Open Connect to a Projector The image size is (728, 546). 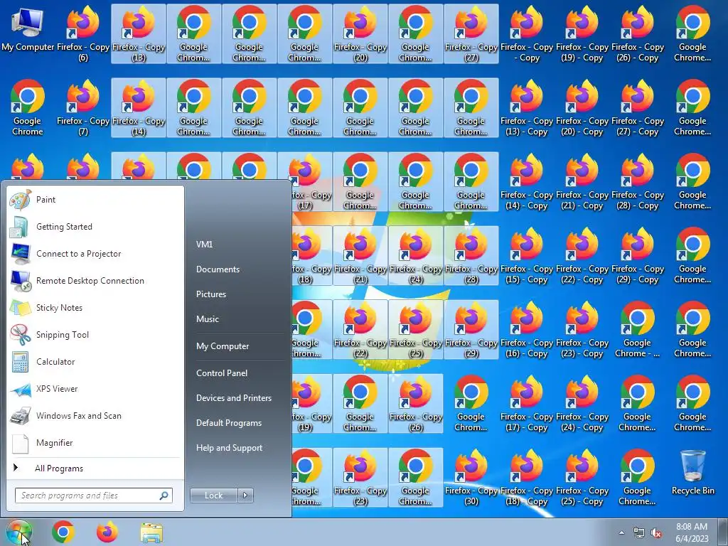point(95,254)
